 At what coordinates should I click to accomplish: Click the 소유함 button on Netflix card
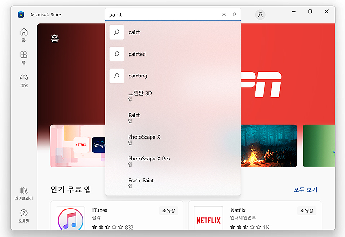[307, 211]
